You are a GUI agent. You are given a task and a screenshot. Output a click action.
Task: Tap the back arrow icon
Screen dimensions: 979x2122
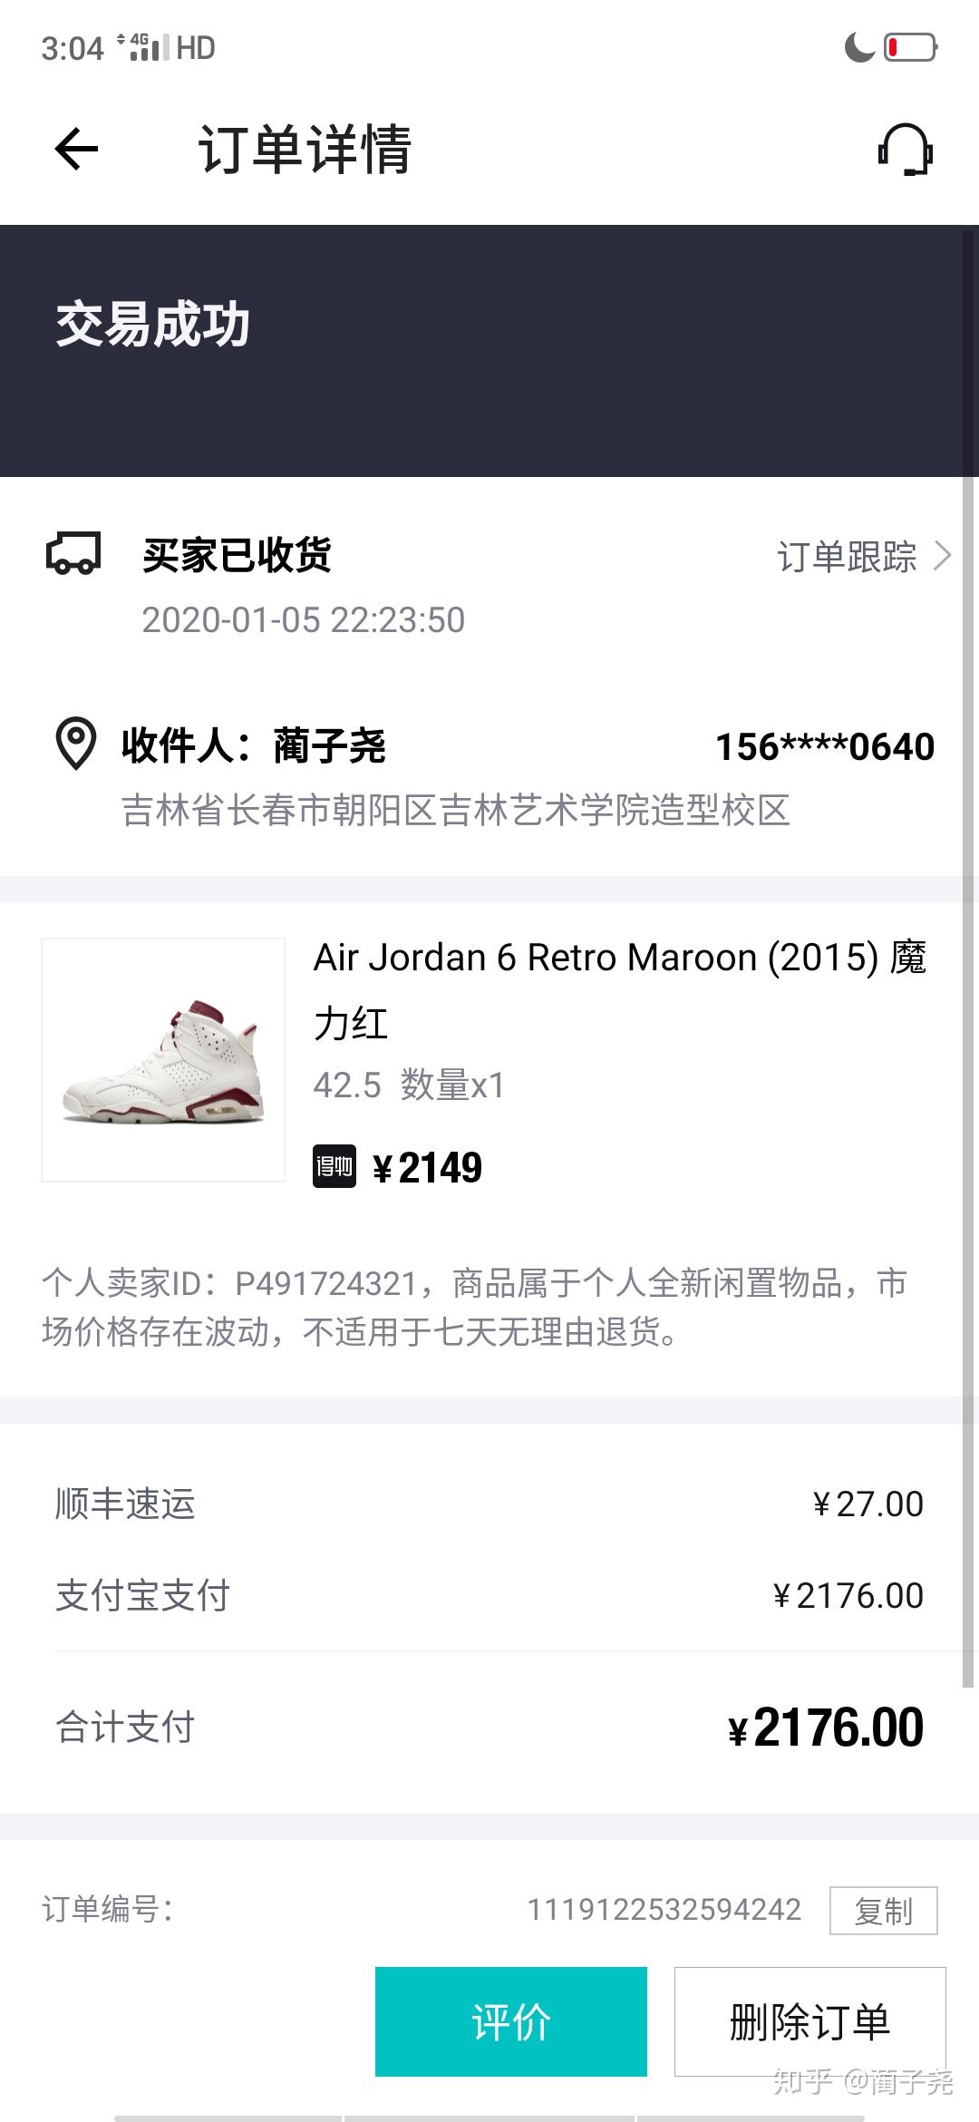(x=76, y=150)
